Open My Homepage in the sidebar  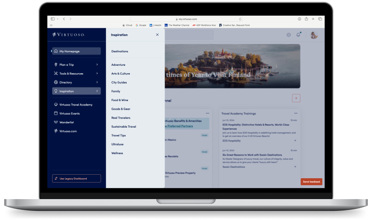76,51
